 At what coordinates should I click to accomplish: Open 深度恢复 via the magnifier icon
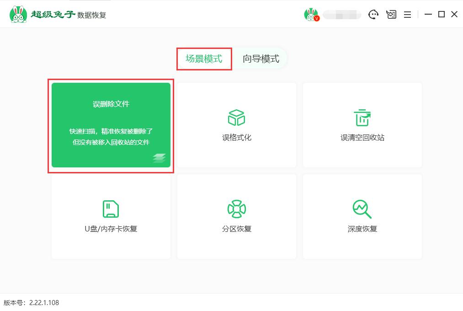362,209
